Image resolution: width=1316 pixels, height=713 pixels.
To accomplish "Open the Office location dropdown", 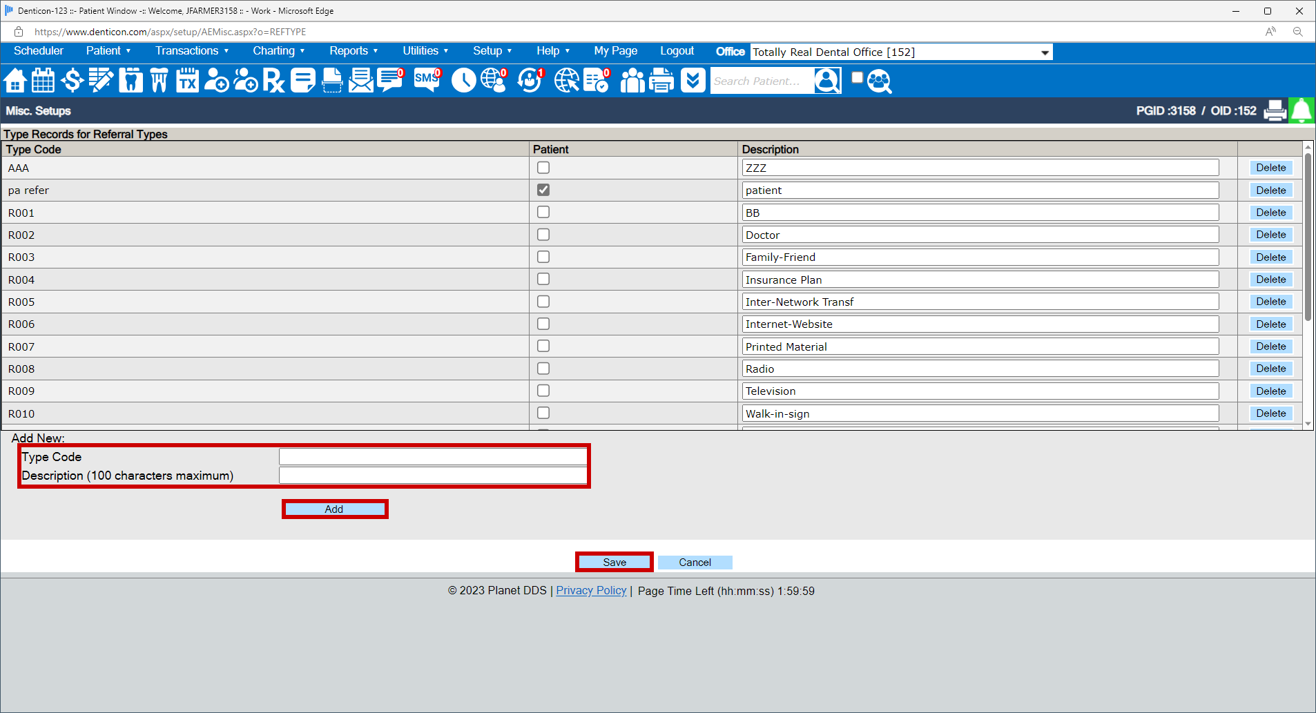I will (x=1043, y=52).
